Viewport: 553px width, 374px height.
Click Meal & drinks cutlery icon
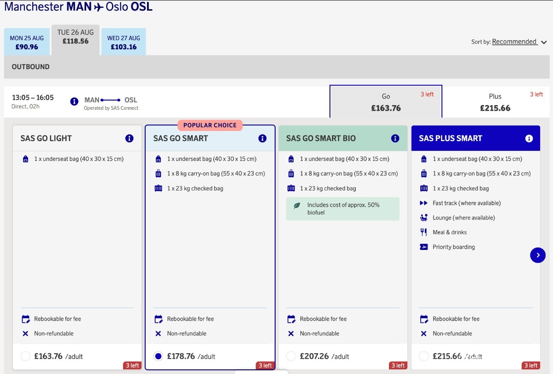coord(424,232)
